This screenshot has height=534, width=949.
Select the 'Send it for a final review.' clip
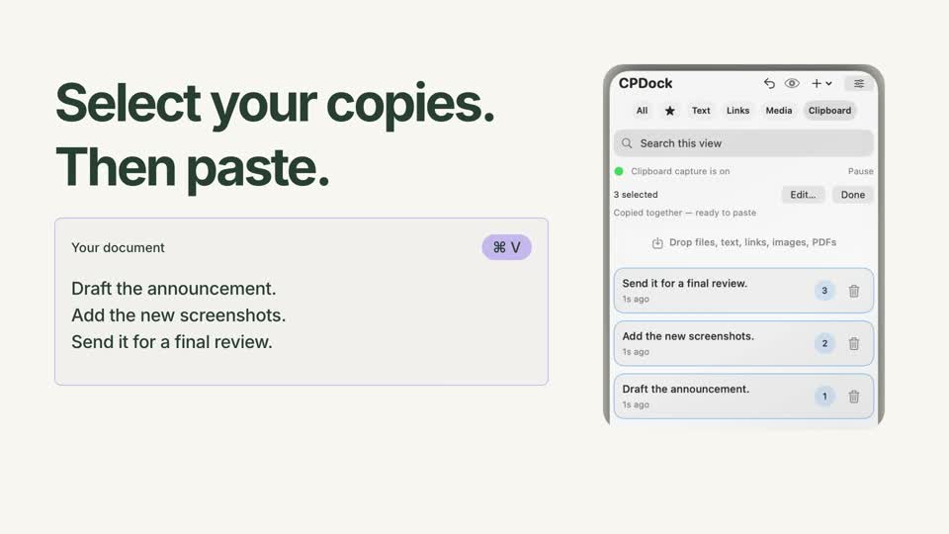click(743, 291)
